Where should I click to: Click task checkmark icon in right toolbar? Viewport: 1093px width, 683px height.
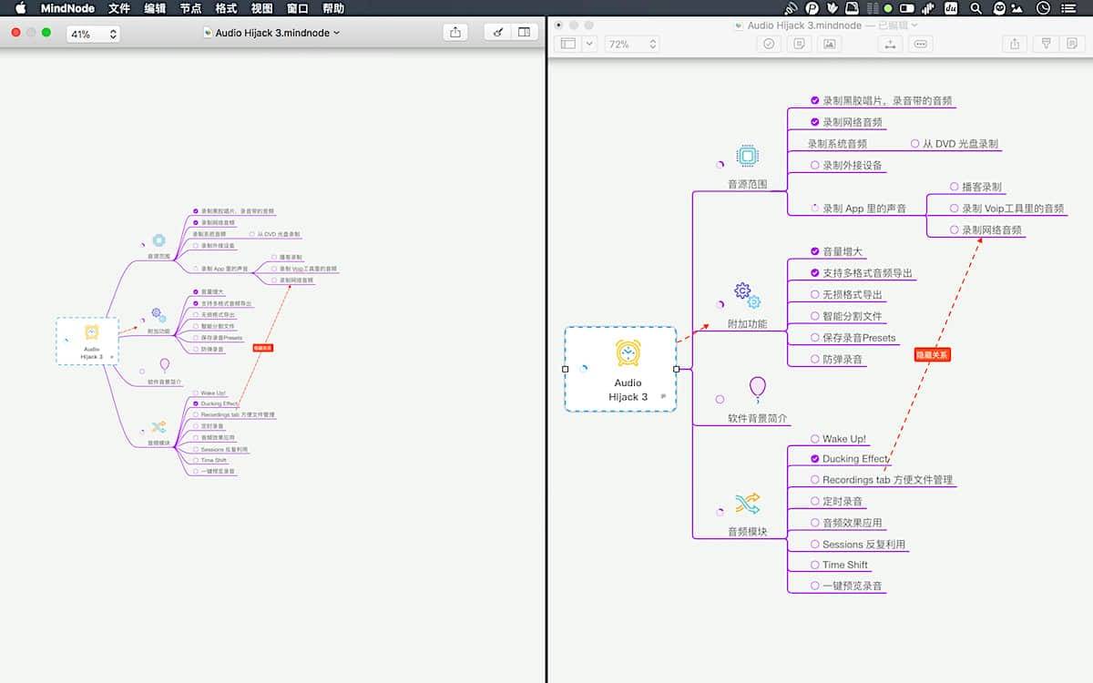coord(769,44)
